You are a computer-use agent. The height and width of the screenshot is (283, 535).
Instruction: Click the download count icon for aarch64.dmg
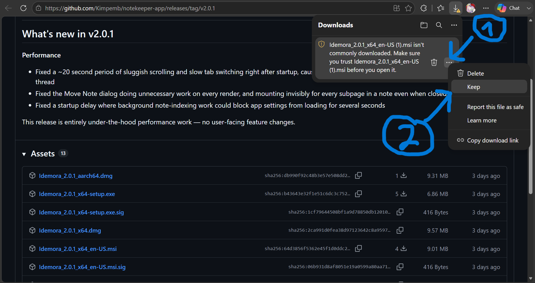click(x=404, y=175)
